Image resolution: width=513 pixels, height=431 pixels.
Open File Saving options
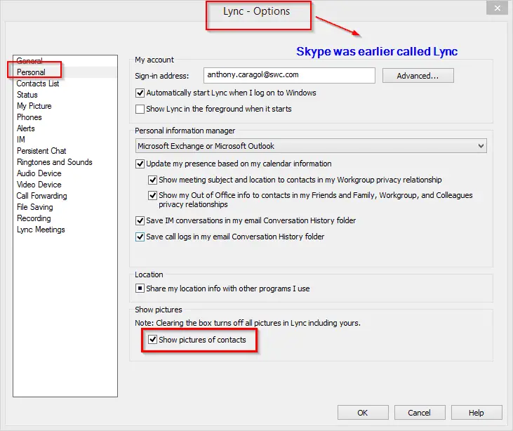coord(34,207)
